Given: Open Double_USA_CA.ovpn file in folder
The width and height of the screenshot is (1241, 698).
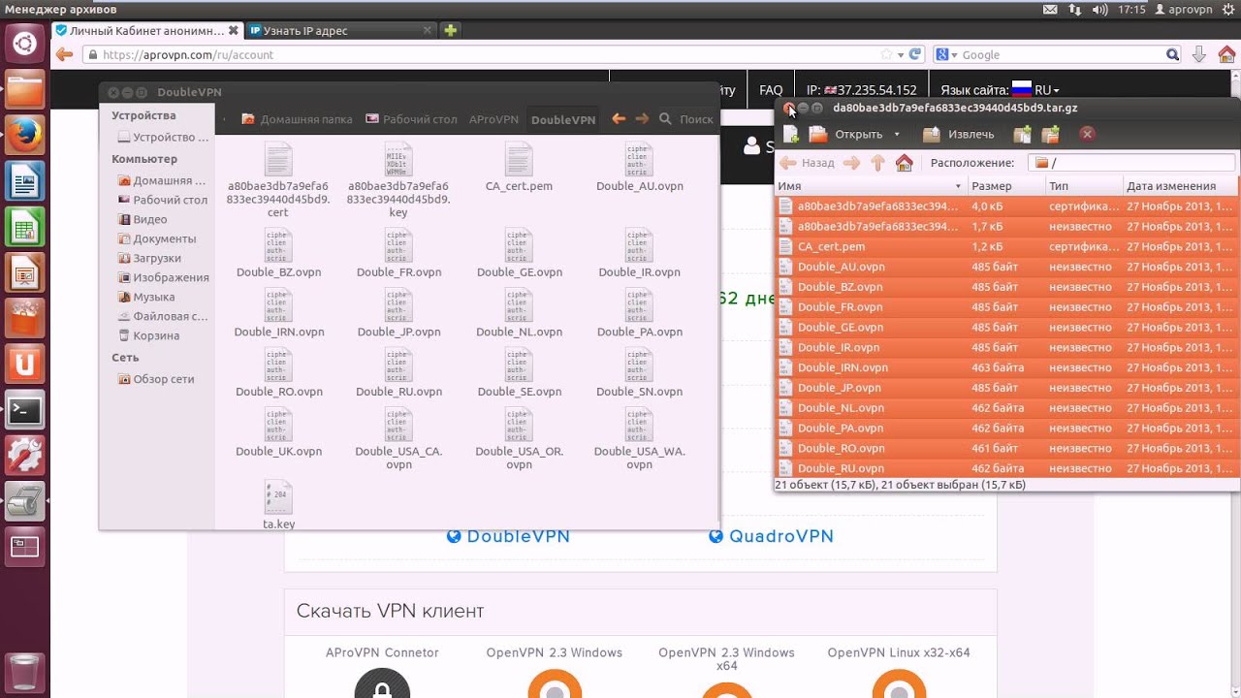Looking at the screenshot, I should click(398, 439).
